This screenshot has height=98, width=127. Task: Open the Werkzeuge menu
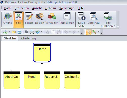(x=67, y=8)
